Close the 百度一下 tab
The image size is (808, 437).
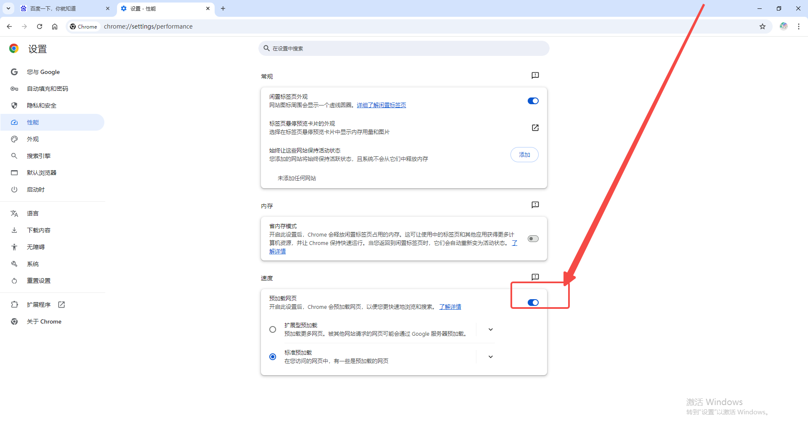108,8
